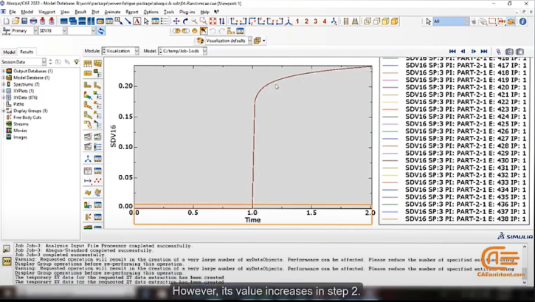535x302 pixels.
Task: Open the Animate menu
Action: point(112,12)
